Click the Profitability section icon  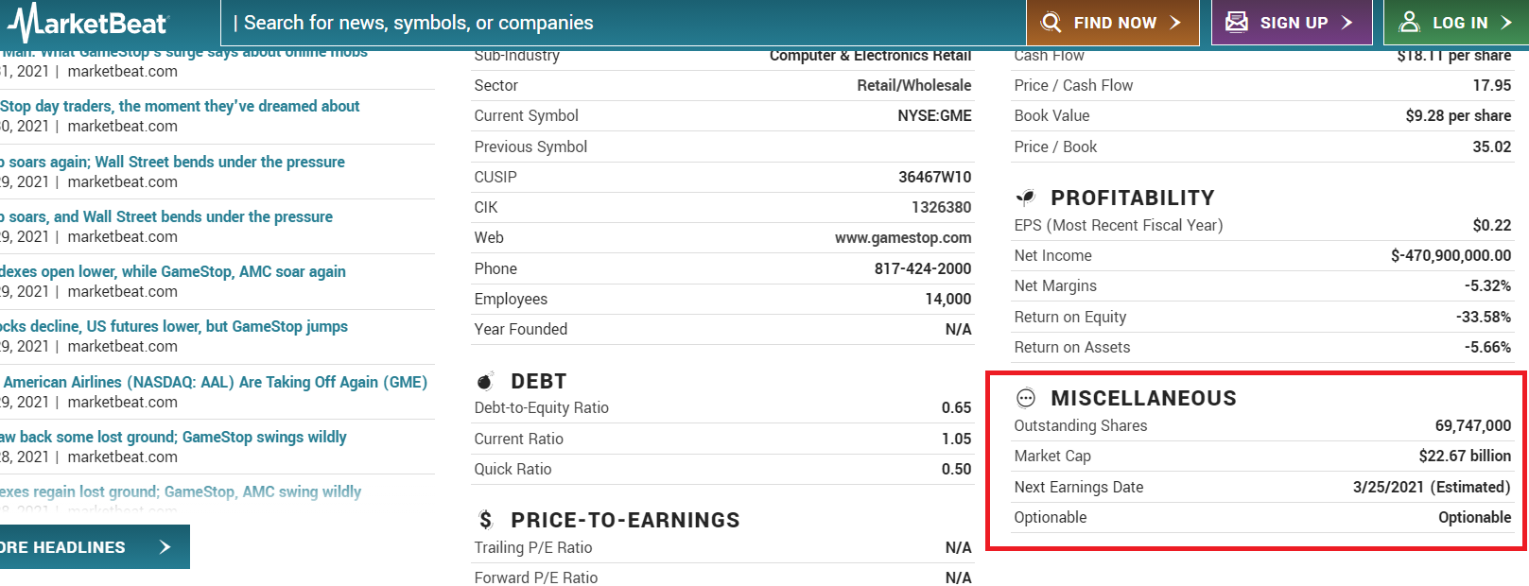pyautogui.click(x=1026, y=198)
